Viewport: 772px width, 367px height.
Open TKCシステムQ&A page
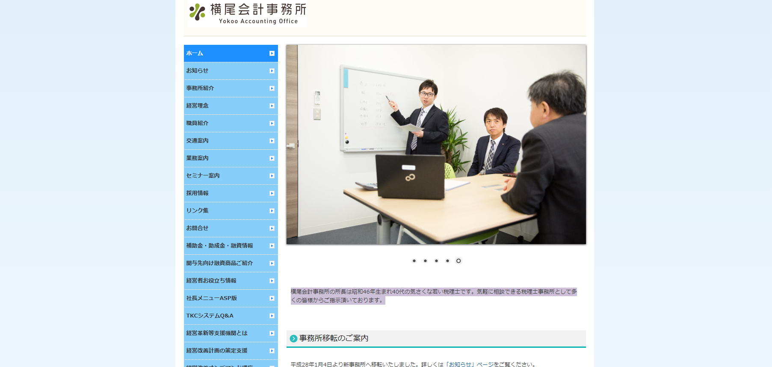231,316
